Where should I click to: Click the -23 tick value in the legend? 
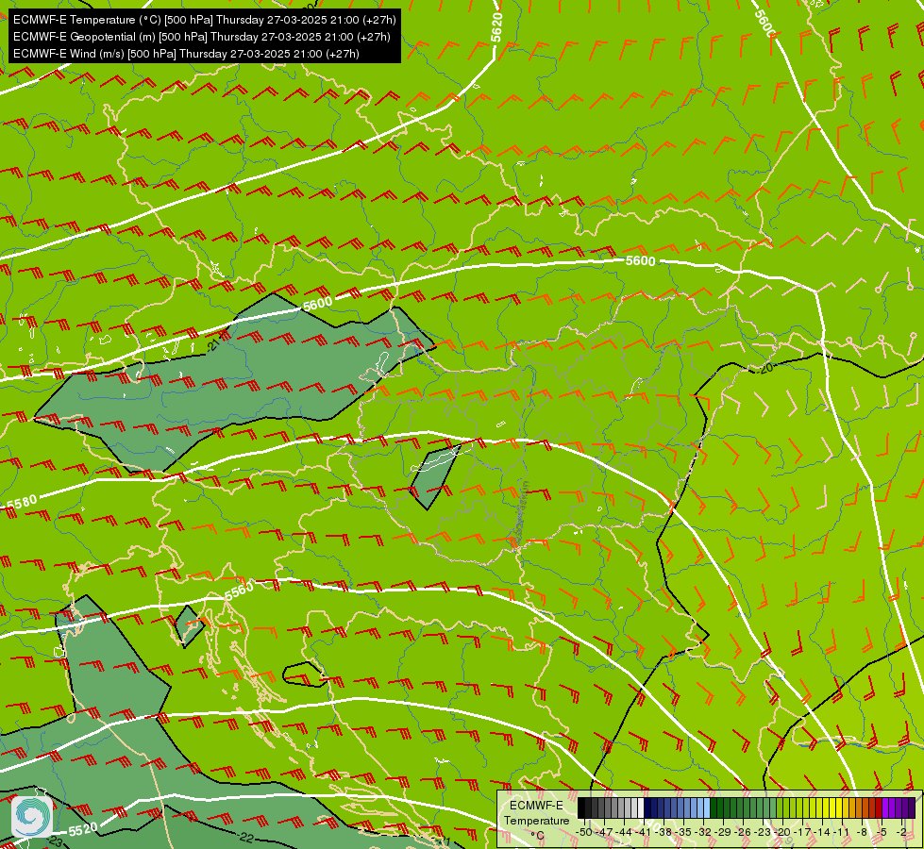tap(763, 832)
